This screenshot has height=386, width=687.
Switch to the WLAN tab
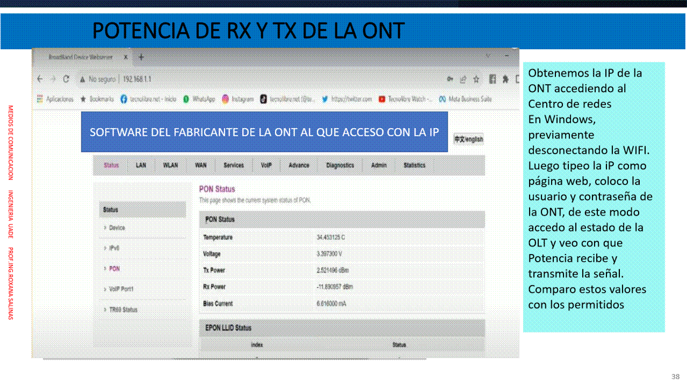pos(170,166)
